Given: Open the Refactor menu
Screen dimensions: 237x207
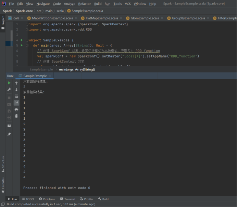Looking at the screenshot, I should point(85,4).
